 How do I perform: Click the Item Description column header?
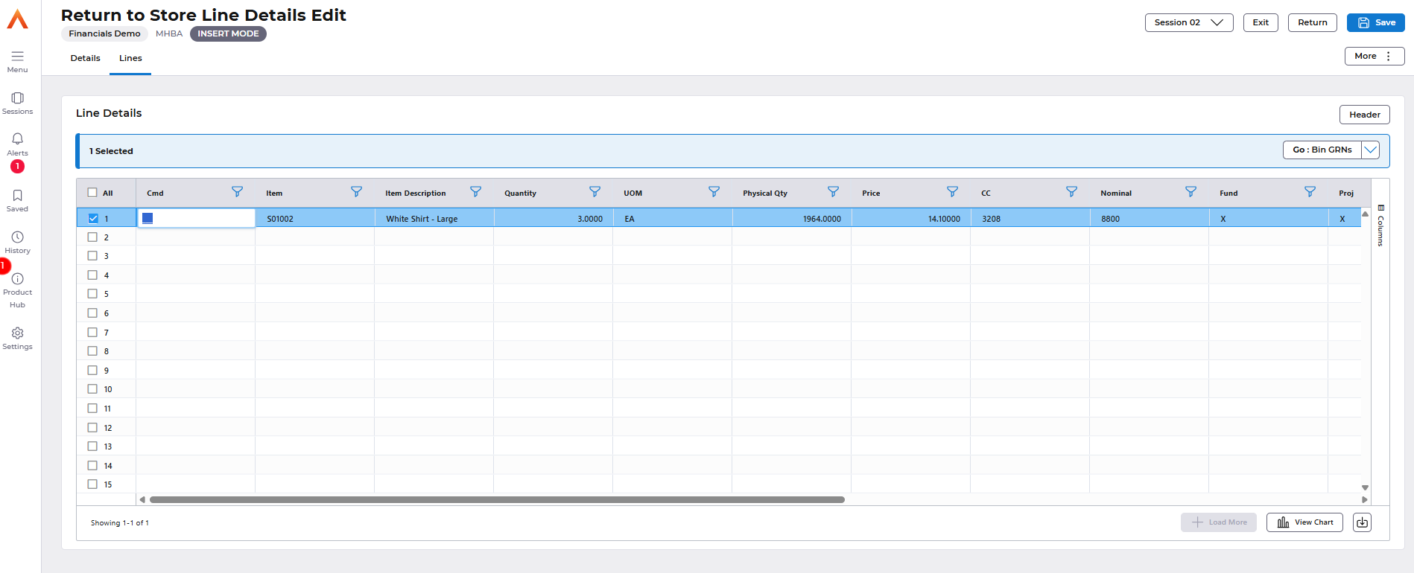pyautogui.click(x=416, y=193)
